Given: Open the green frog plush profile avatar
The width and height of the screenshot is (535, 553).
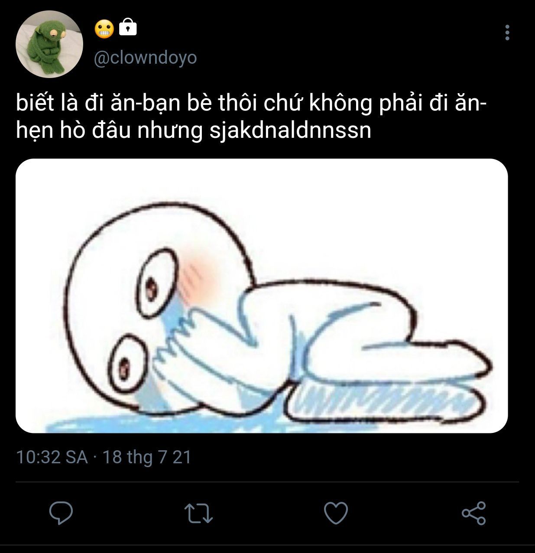Looking at the screenshot, I should tap(49, 44).
